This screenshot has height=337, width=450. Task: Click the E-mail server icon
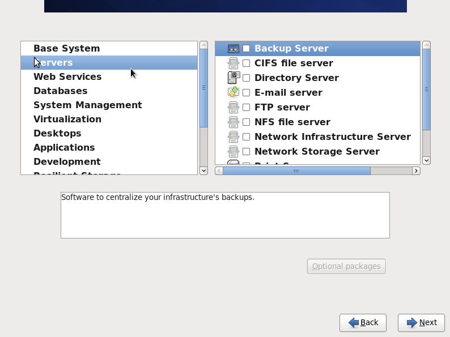pyautogui.click(x=233, y=93)
